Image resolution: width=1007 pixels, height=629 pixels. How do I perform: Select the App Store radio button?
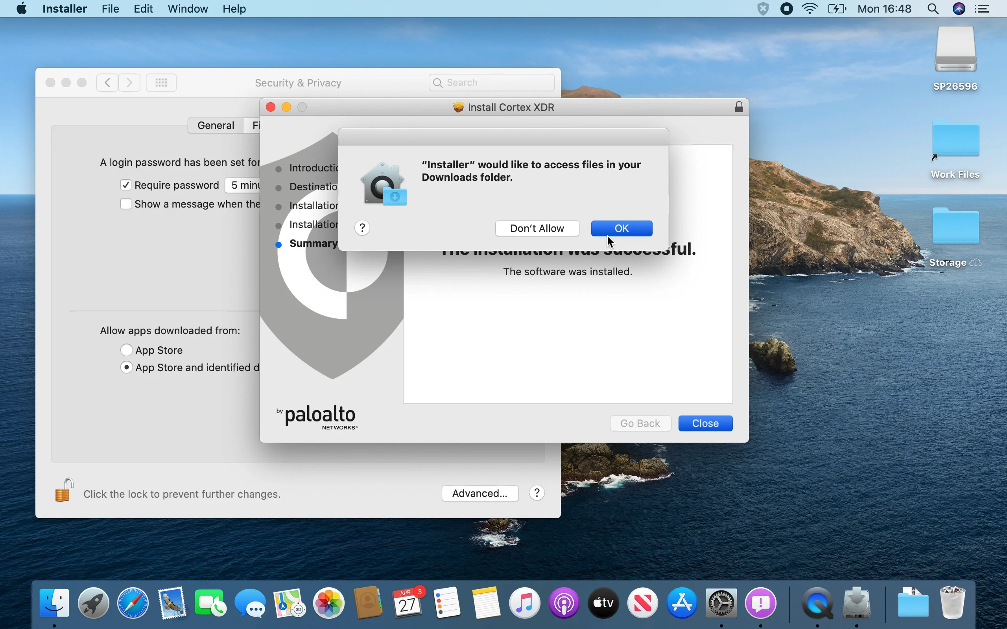pyautogui.click(x=126, y=350)
